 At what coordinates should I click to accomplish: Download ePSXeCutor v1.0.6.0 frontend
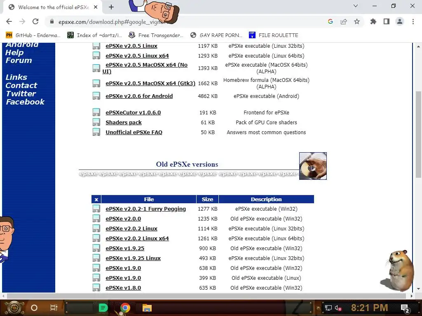133,112
